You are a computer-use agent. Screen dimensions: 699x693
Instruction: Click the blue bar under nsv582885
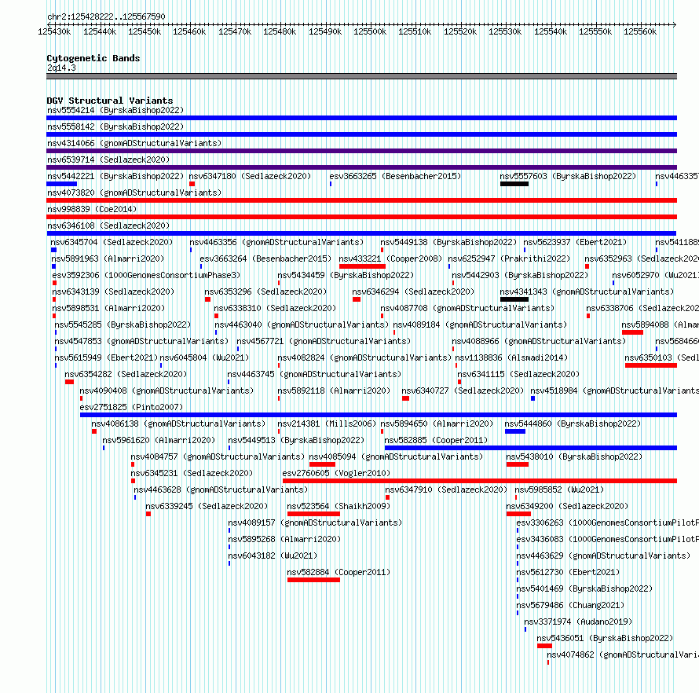pos(530,448)
